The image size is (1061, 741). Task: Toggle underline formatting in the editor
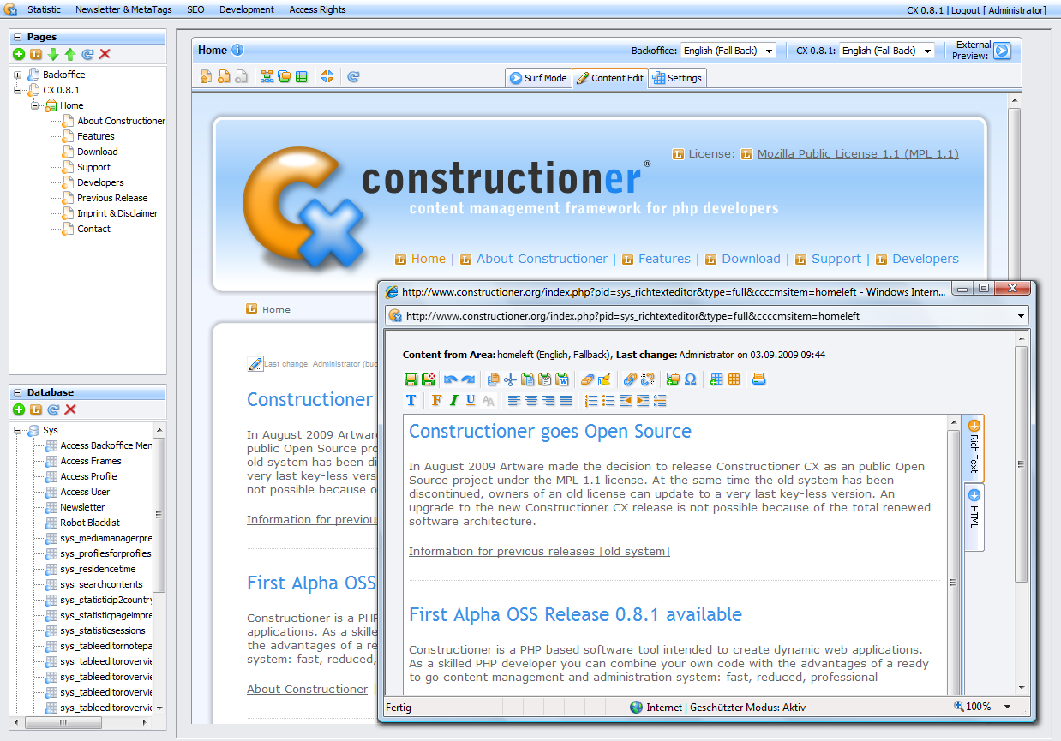tap(471, 400)
